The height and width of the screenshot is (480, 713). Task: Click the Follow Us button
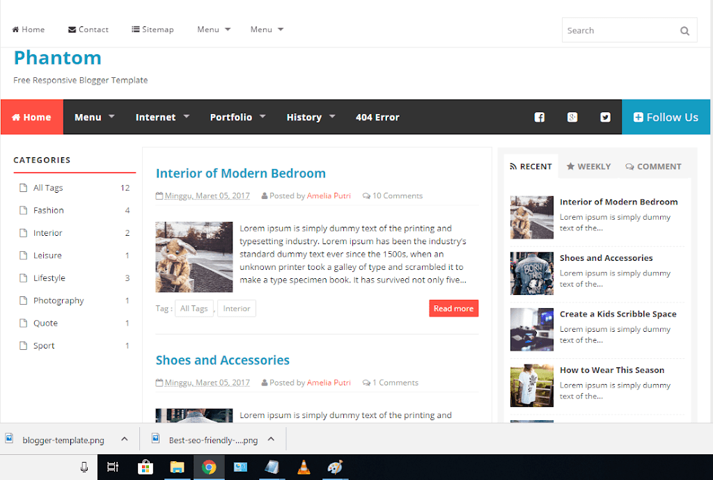666,117
